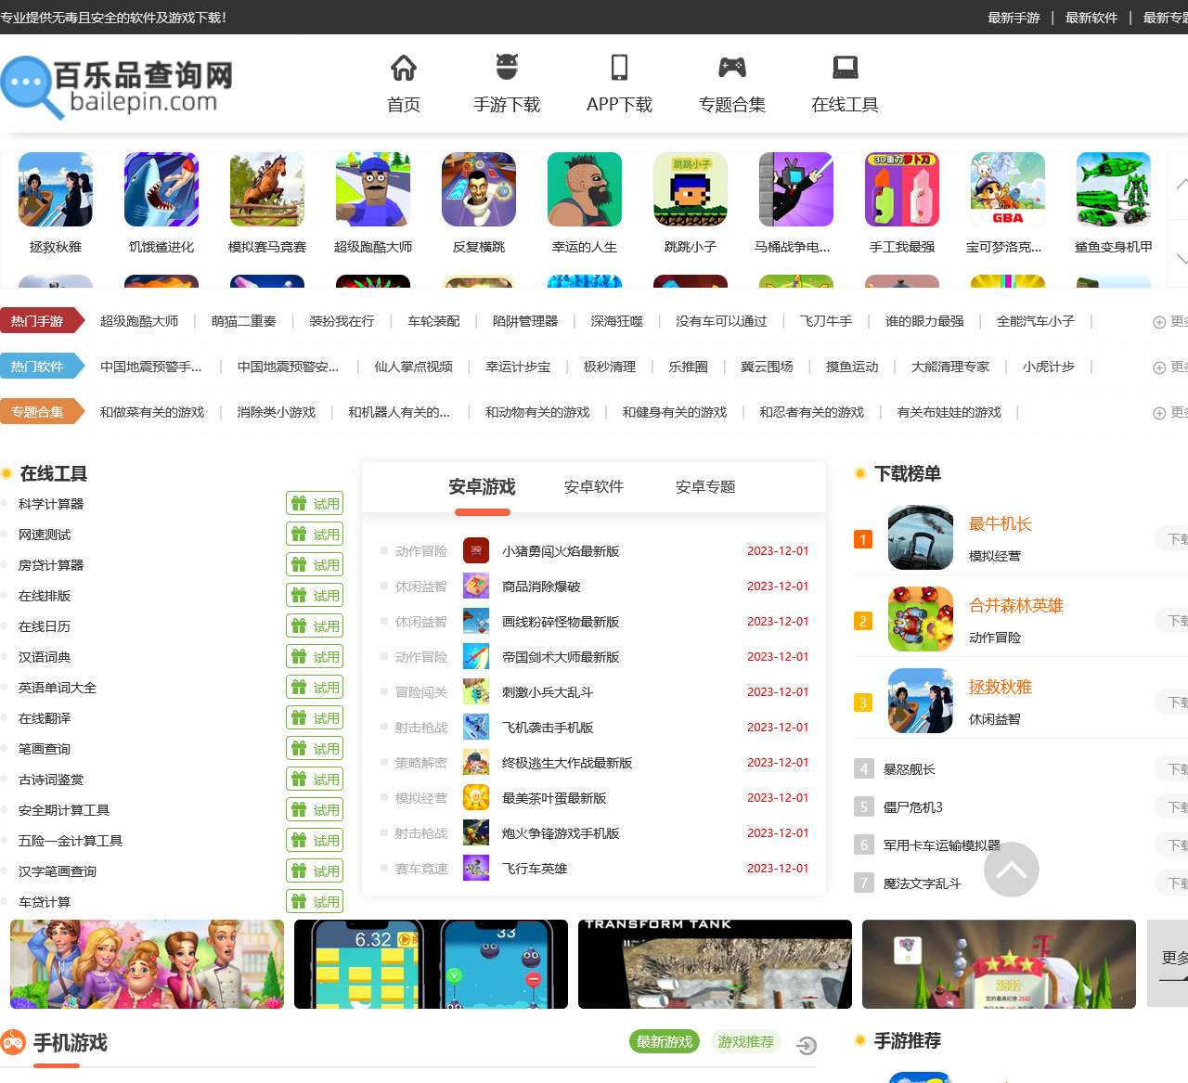
Task: Click the robot icon above 手游下载
Action: pos(507,67)
